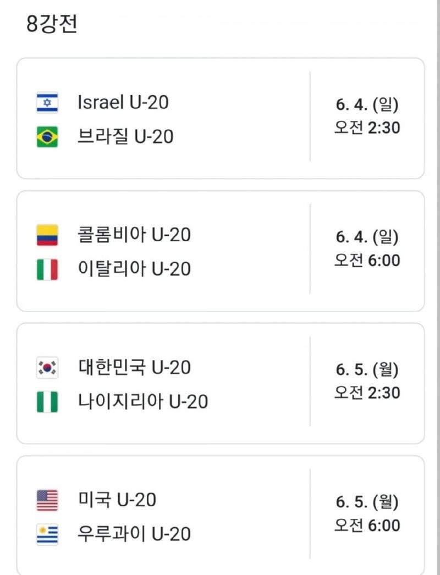Click the Colombia flag icon
This screenshot has height=575, width=440.
47,235
